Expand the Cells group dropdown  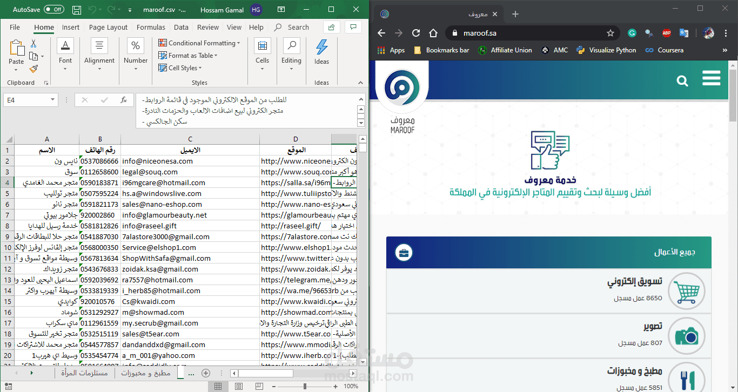[x=263, y=68]
